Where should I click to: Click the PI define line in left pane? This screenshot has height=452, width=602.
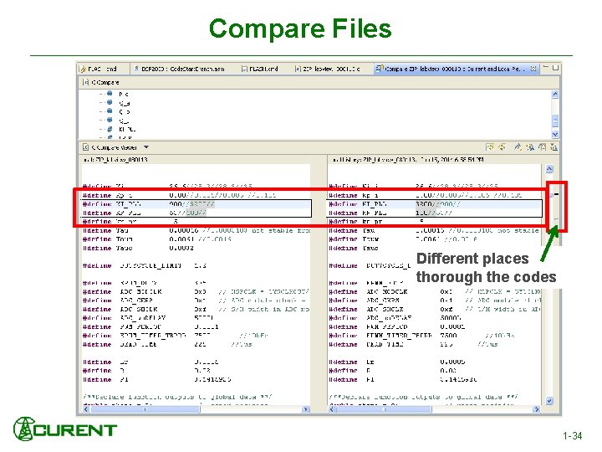[x=156, y=380]
